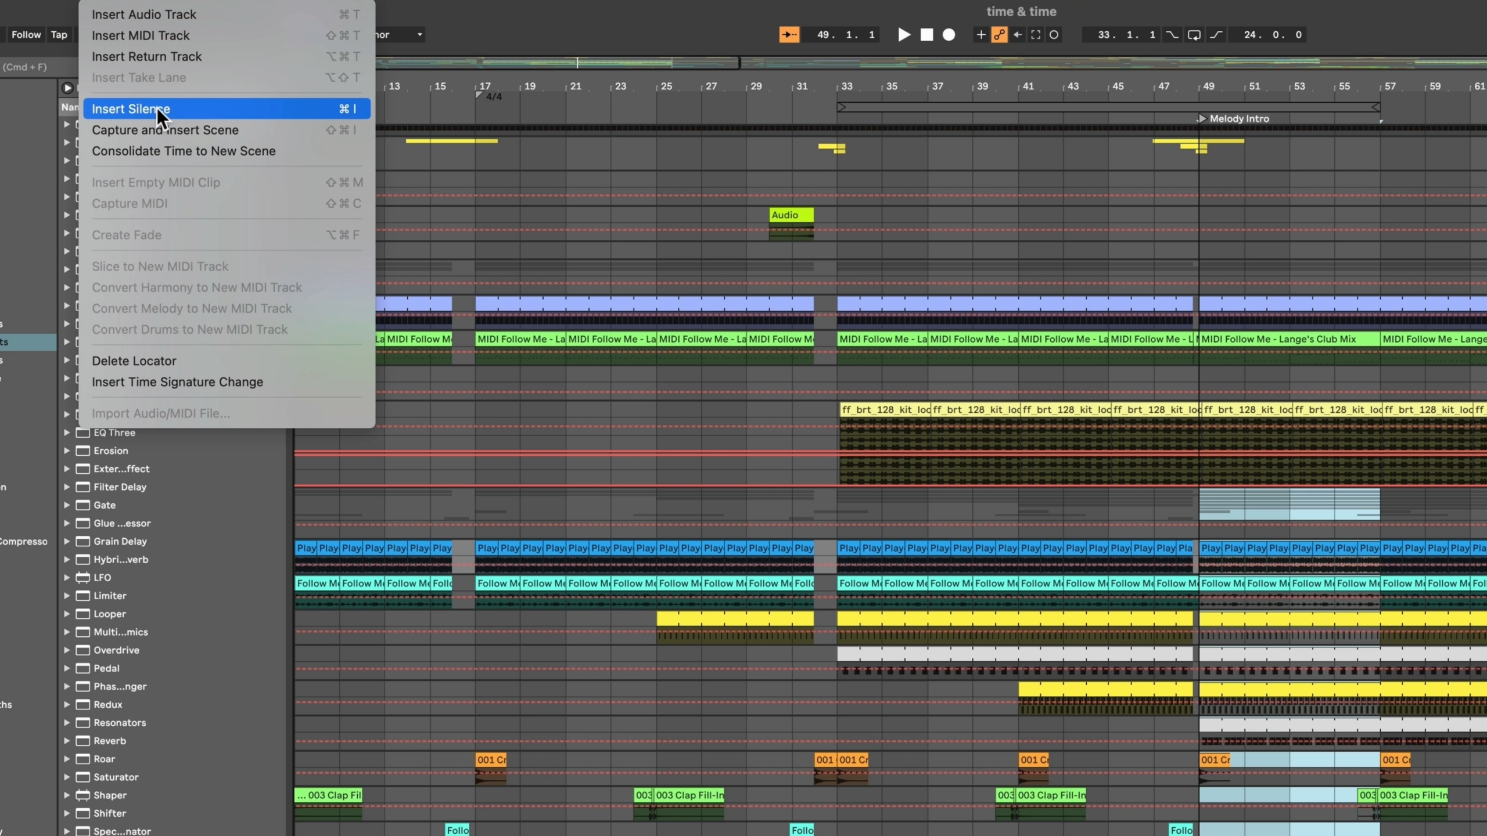Screen dimensions: 1487x836
Task: Click the Roar folder icon
Action: [83, 759]
